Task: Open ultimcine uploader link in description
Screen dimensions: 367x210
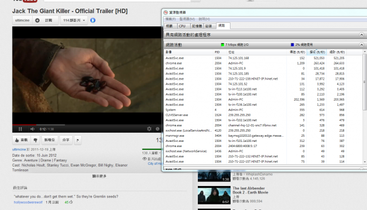Action: tap(19, 149)
